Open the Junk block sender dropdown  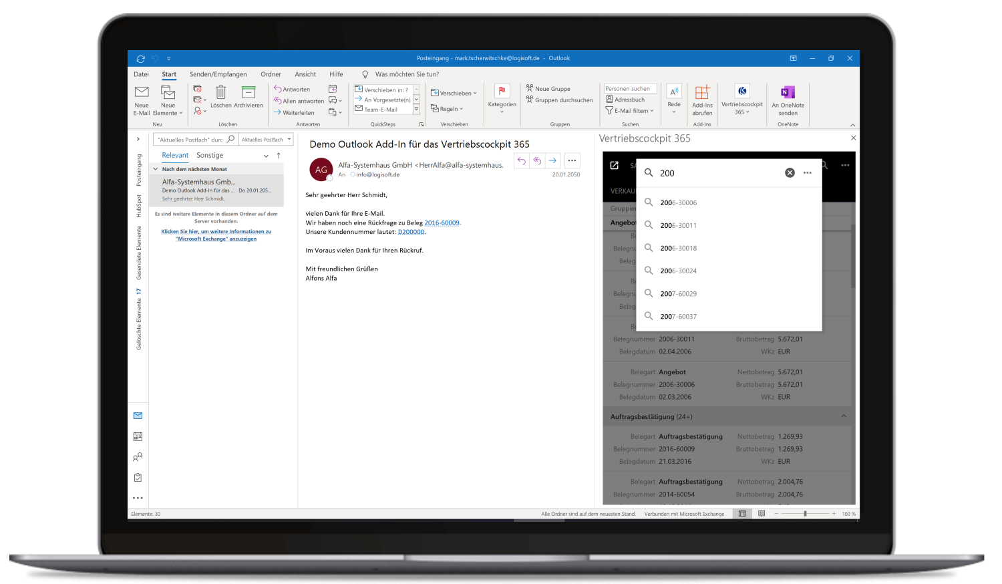click(x=200, y=111)
